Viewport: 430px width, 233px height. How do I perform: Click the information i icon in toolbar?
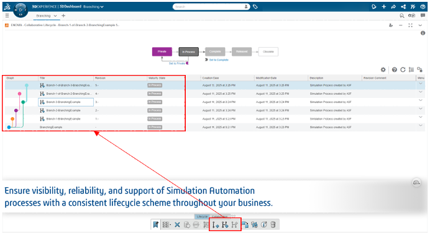tap(264, 225)
